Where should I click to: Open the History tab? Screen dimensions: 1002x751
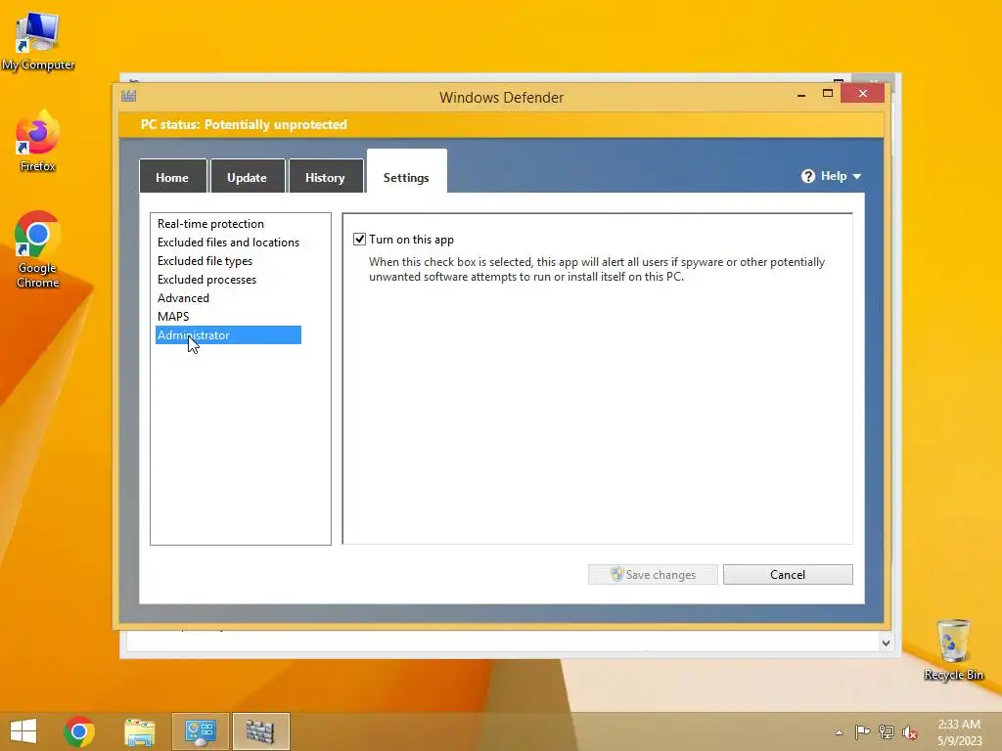[x=325, y=177]
